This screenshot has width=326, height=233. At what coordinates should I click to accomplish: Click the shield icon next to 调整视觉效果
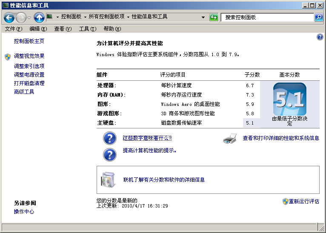pos(8,57)
